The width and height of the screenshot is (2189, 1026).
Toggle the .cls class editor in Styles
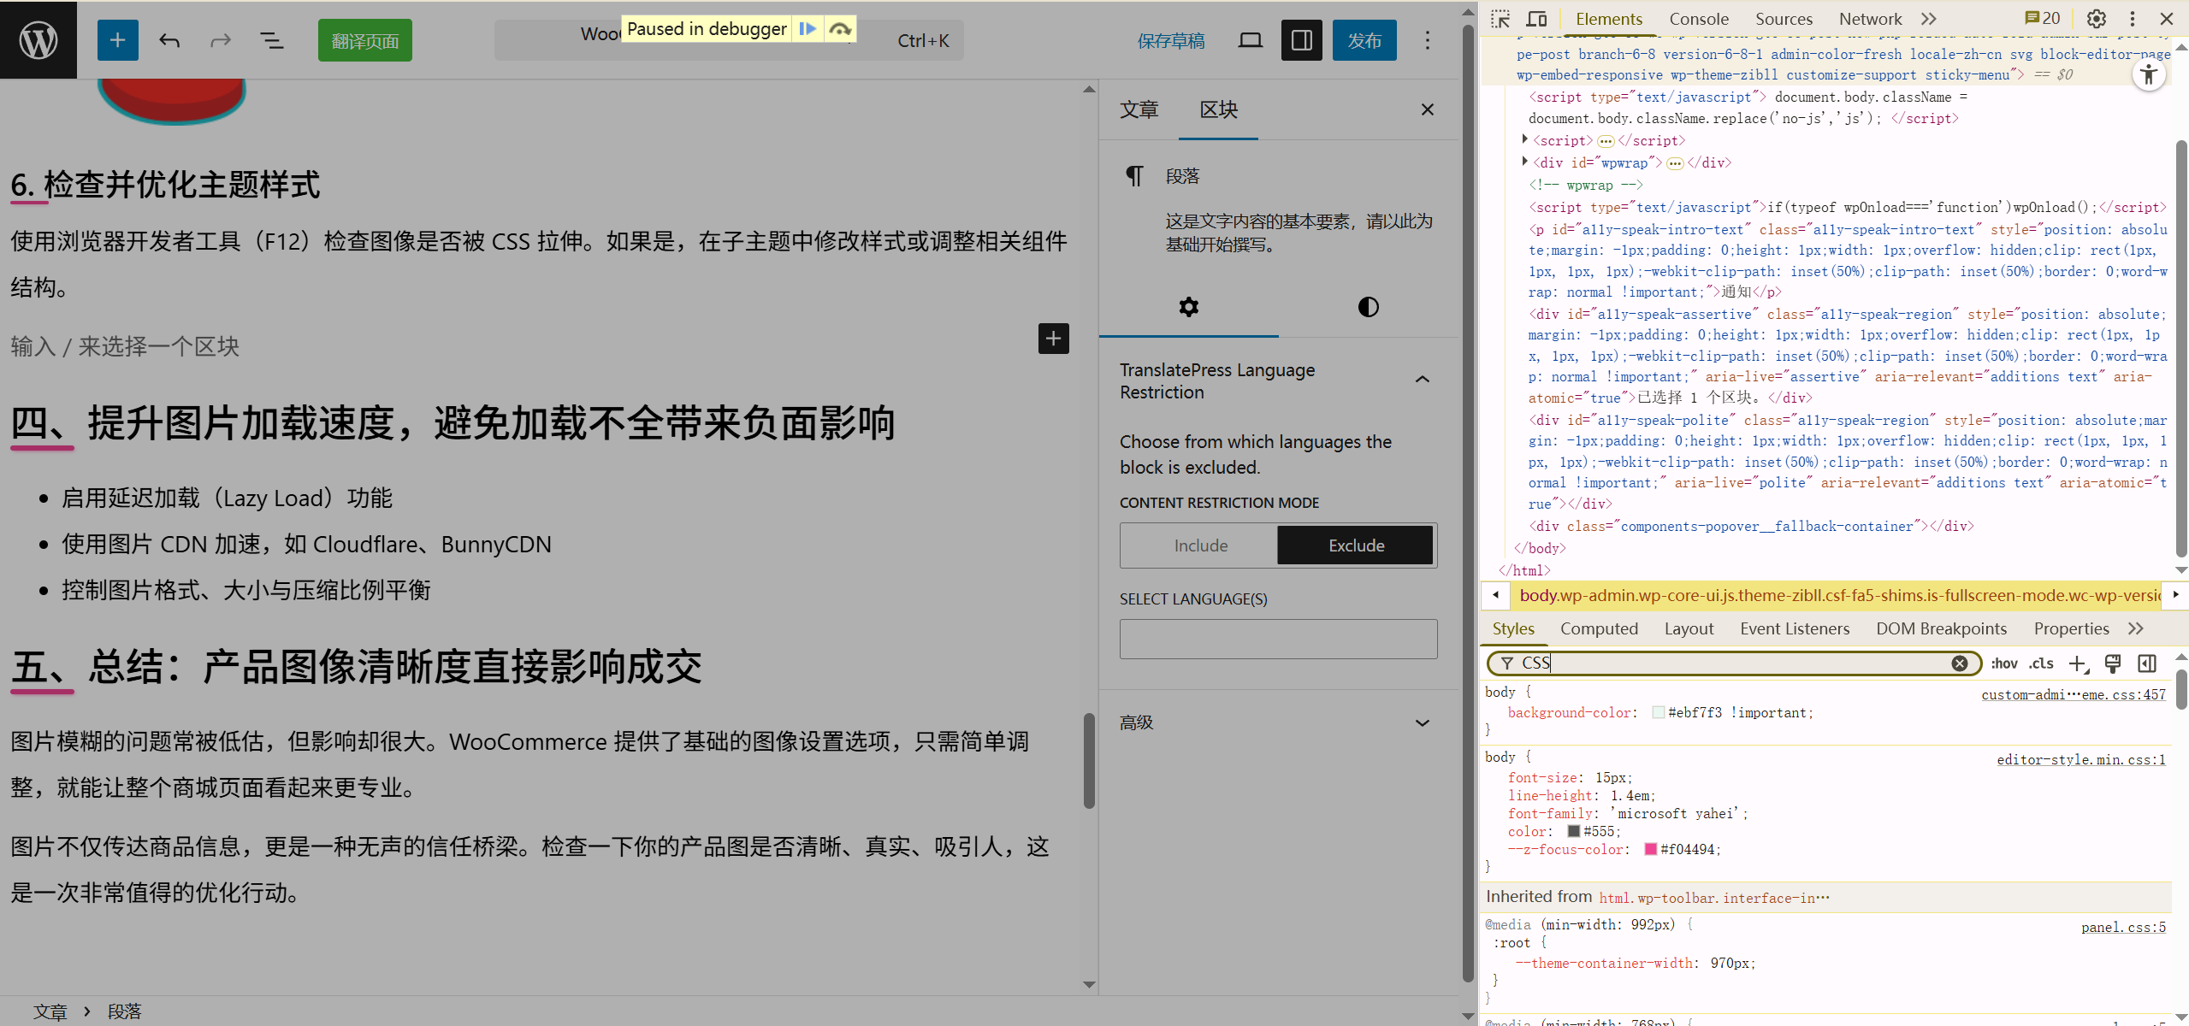(2041, 663)
